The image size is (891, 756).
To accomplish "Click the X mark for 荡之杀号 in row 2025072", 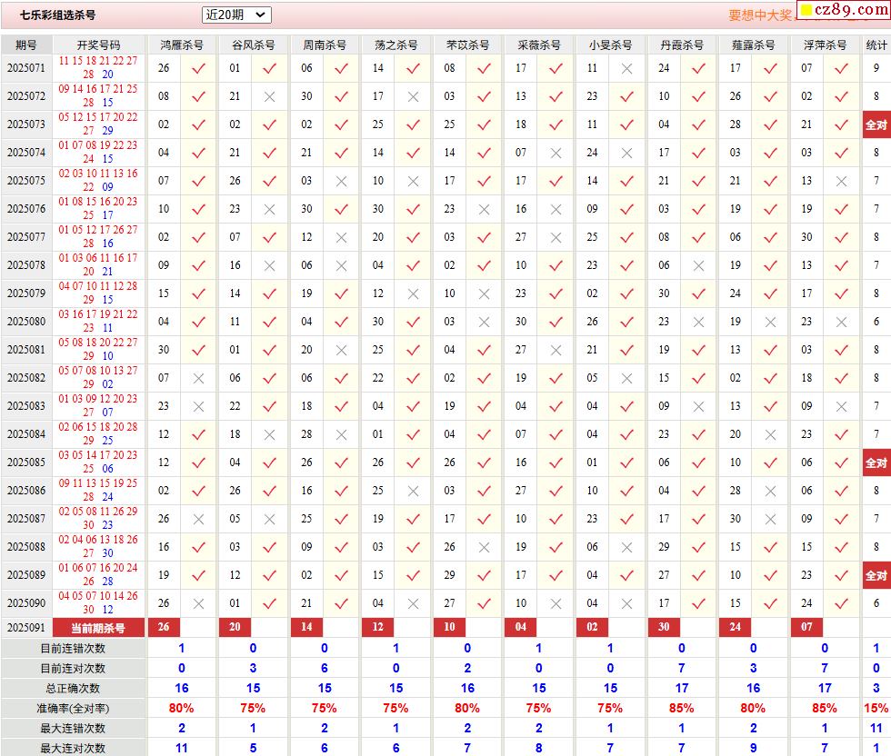I will tap(413, 97).
